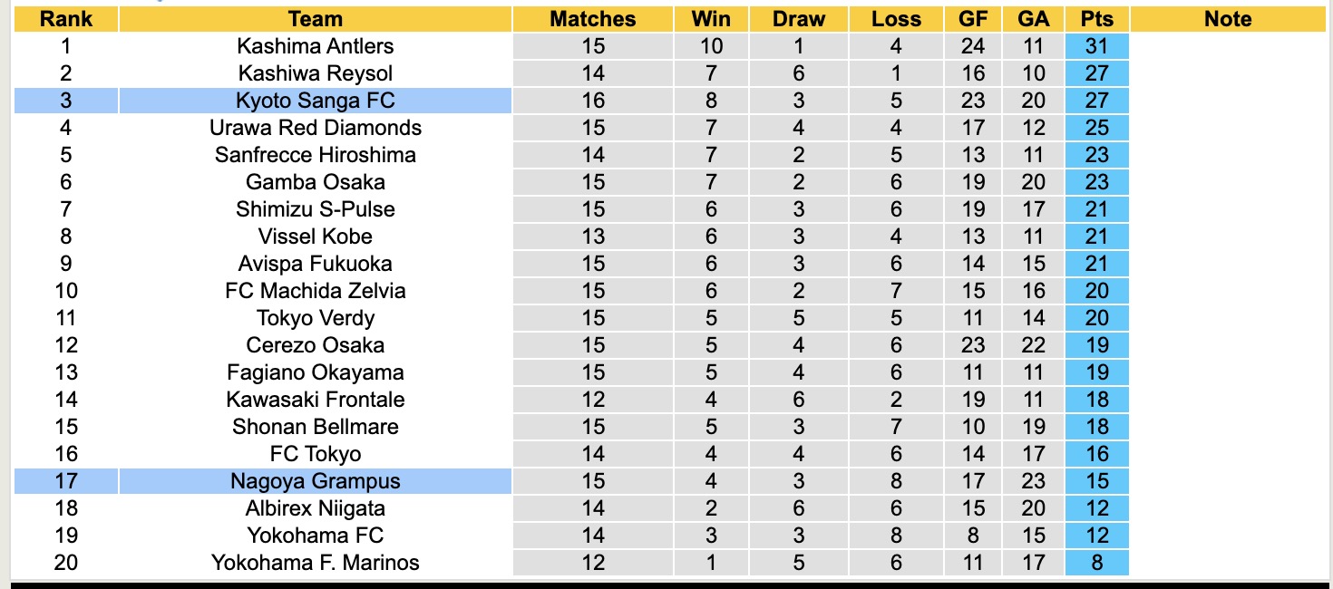Click Yokohama F. Marinos team name
This screenshot has width=1333, height=589.
(x=315, y=563)
